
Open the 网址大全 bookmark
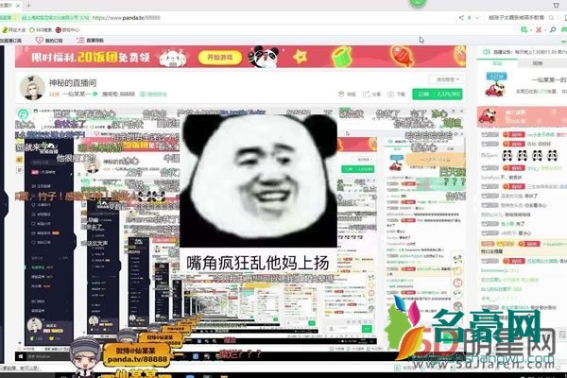[14, 29]
